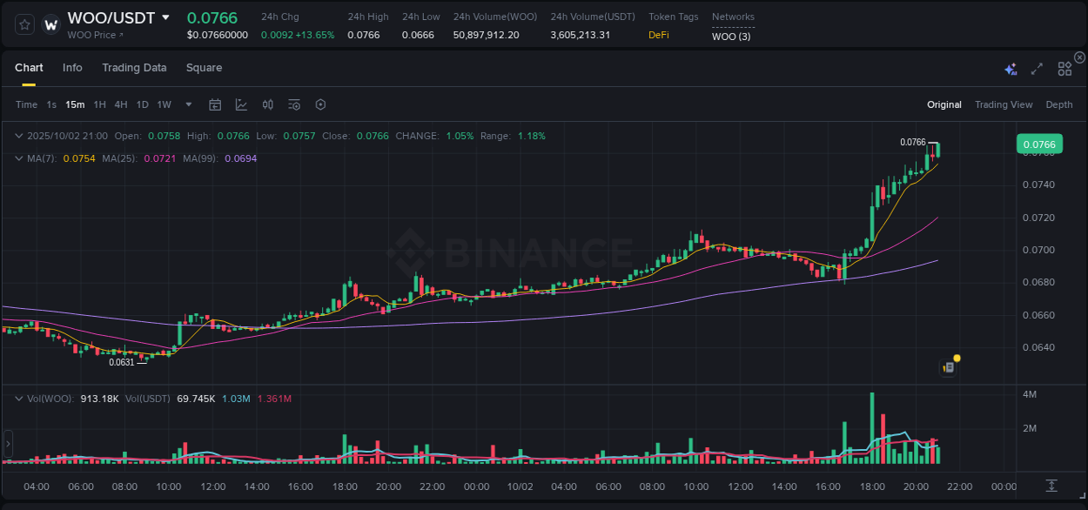Open the calendar date range picker
1088x510 pixels.
(x=215, y=104)
